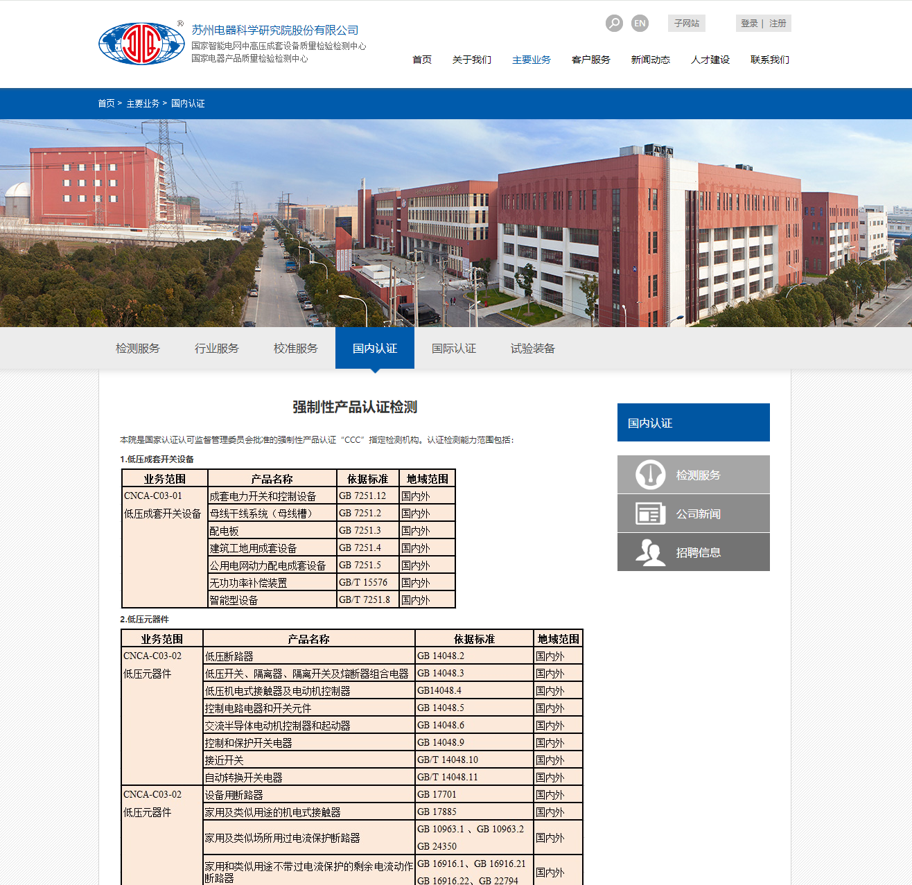Click the 接近开关 table cell
The image size is (912, 885).
coord(309,760)
